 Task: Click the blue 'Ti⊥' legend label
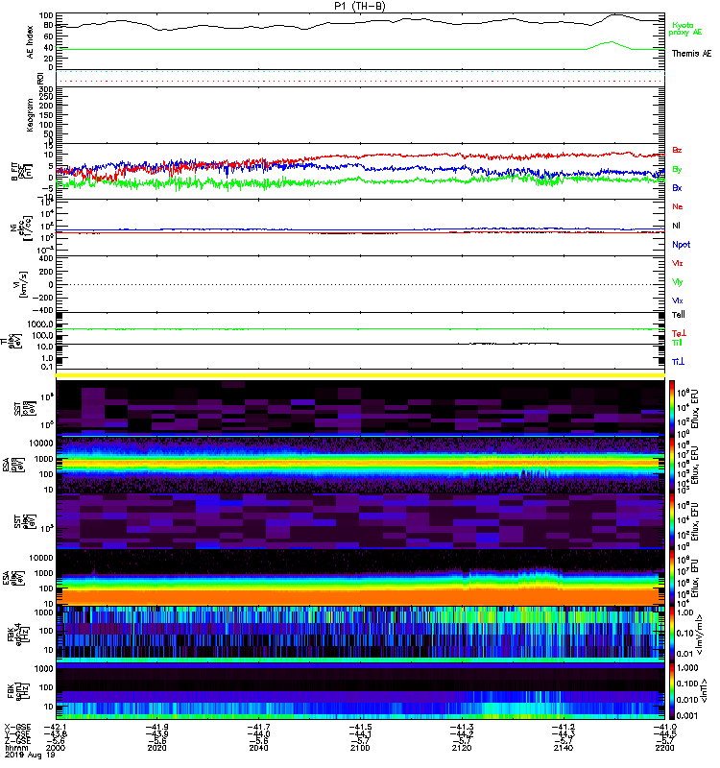[x=678, y=362]
